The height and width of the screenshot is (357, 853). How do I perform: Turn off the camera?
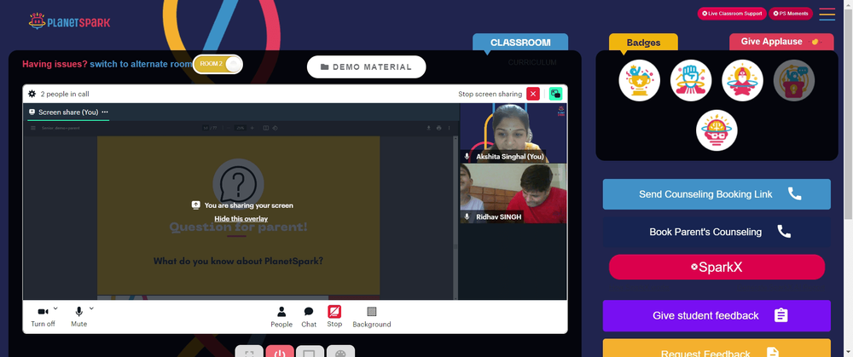pos(43,317)
